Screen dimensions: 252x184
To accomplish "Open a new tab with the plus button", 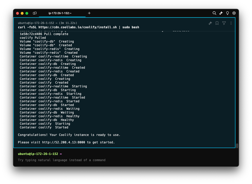I will click(x=89, y=13).
